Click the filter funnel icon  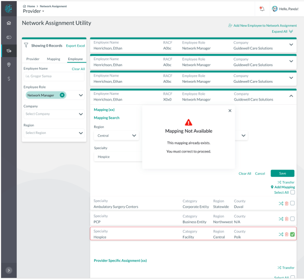click(x=26, y=45)
